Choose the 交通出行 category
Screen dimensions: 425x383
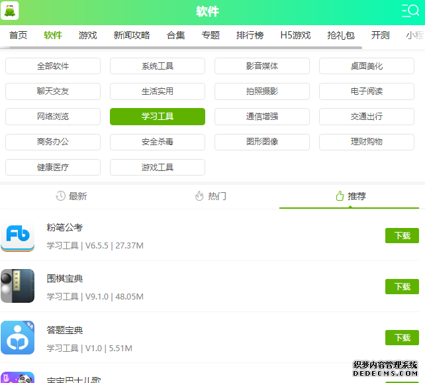pyautogui.click(x=367, y=117)
